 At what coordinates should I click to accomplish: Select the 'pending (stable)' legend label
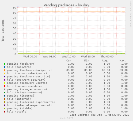click(20, 109)
